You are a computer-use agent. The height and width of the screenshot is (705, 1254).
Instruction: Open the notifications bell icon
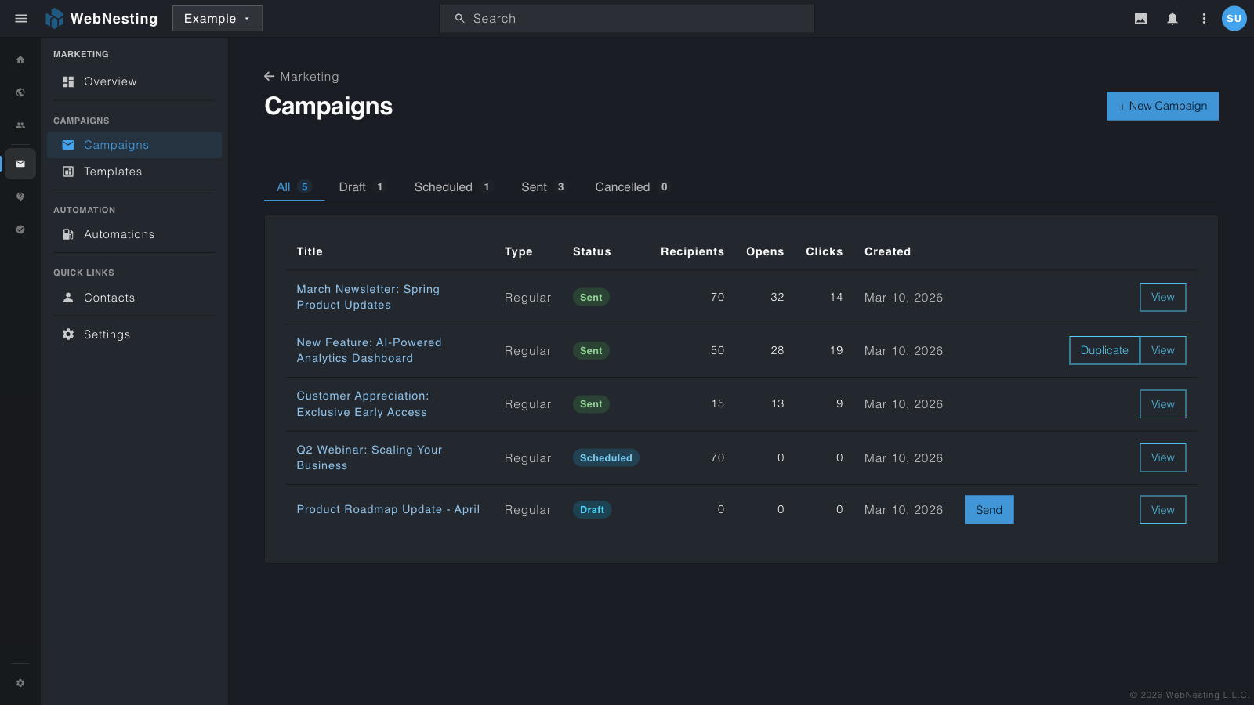(1173, 18)
